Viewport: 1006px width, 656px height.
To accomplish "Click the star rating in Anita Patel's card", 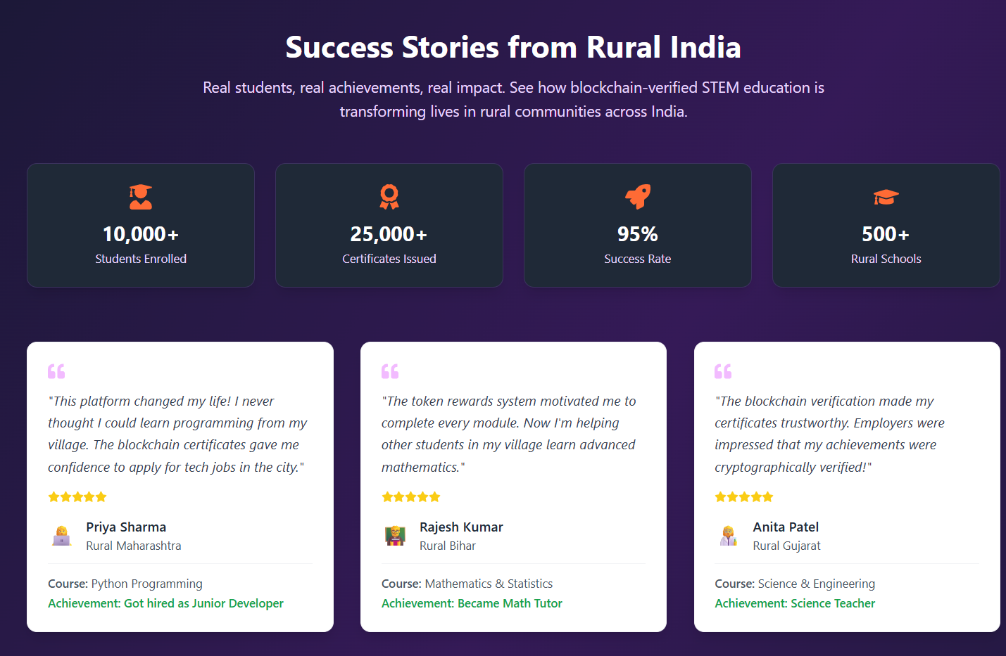I will point(744,497).
